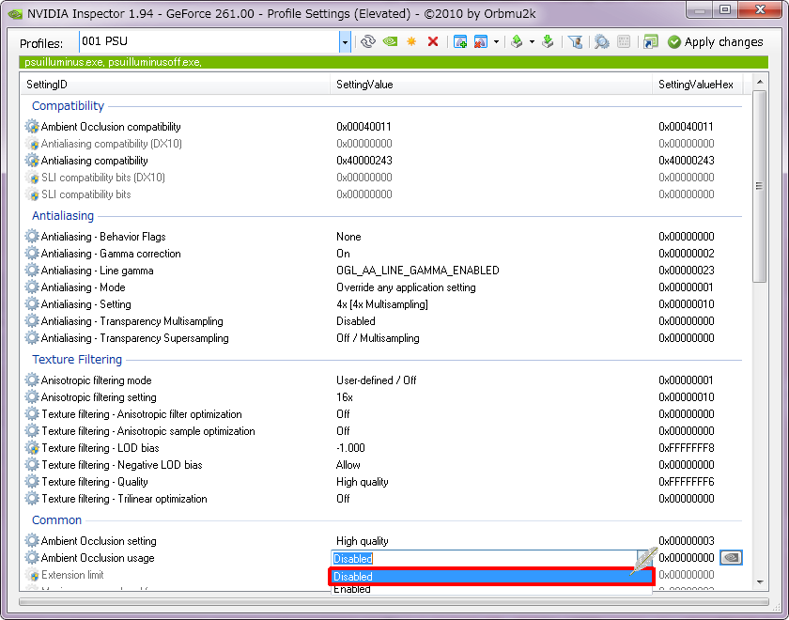Click gear icon beside Texture filtering - Quality
Image resolution: width=789 pixels, height=620 pixels.
(32, 482)
